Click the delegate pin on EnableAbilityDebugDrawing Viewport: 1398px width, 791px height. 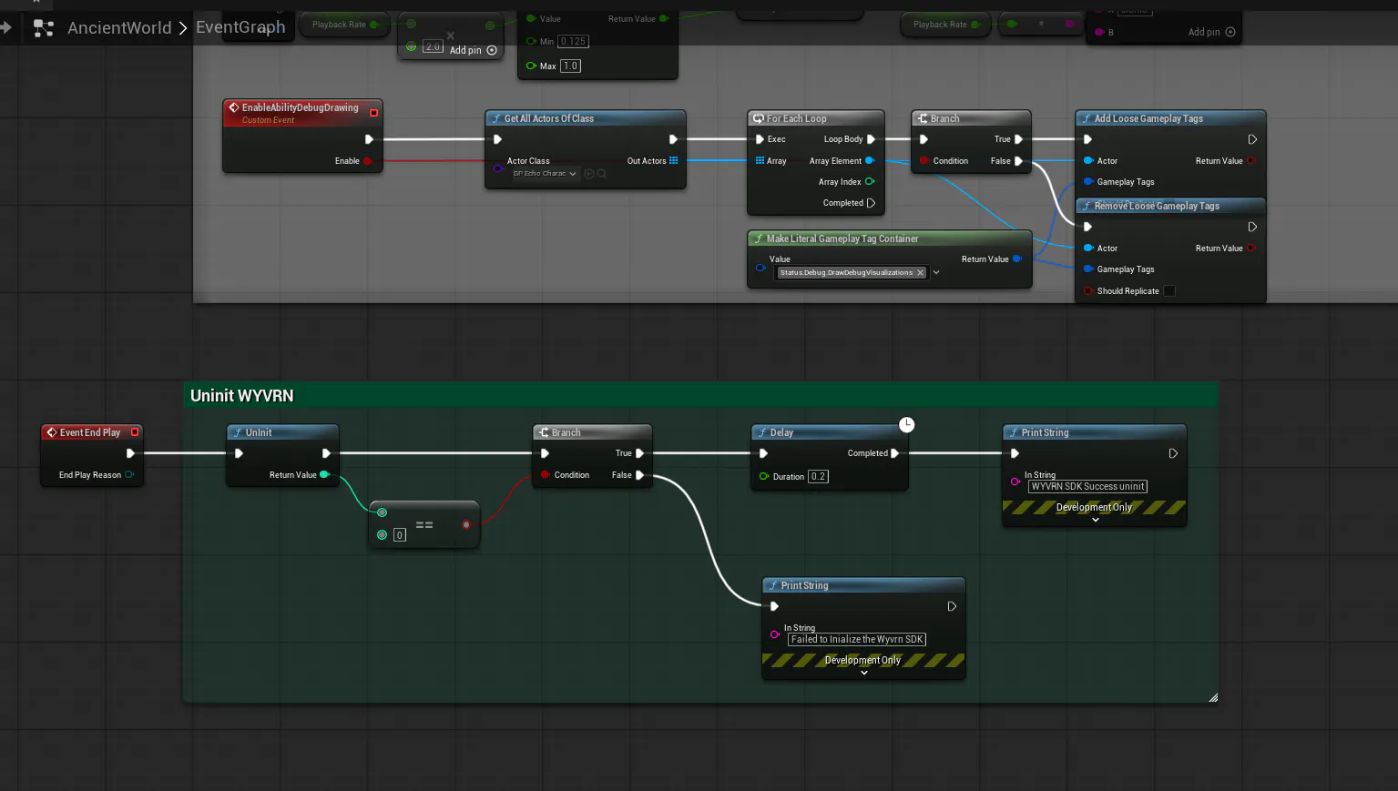pyautogui.click(x=373, y=113)
